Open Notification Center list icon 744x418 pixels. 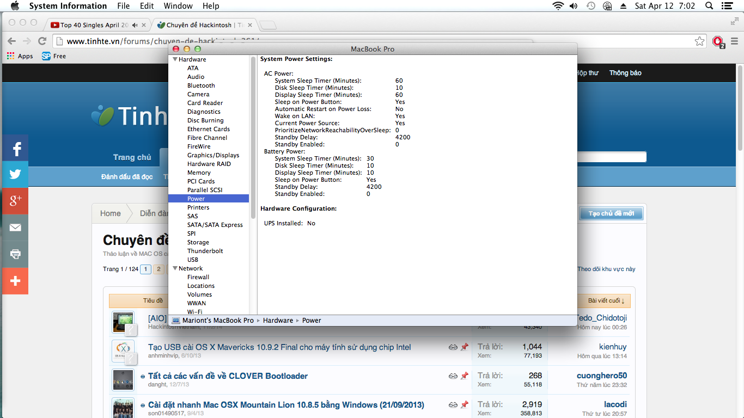726,6
